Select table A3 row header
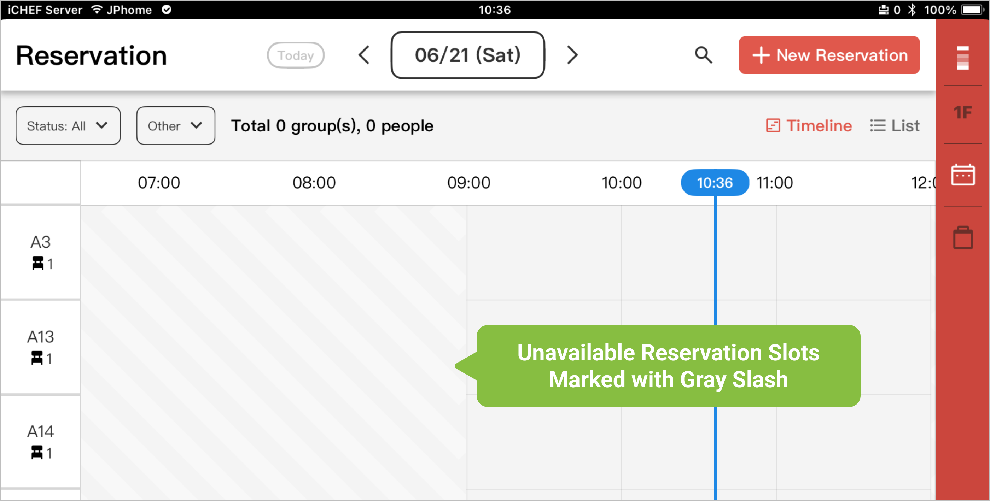The height and width of the screenshot is (501, 990). coord(41,252)
